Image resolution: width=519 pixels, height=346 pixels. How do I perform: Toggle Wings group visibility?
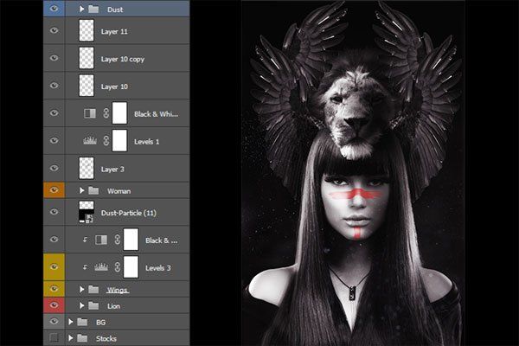[x=54, y=289]
